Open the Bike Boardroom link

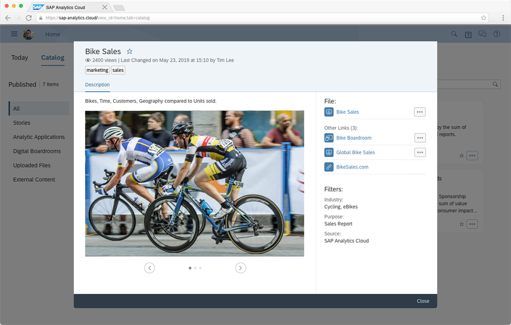click(354, 138)
